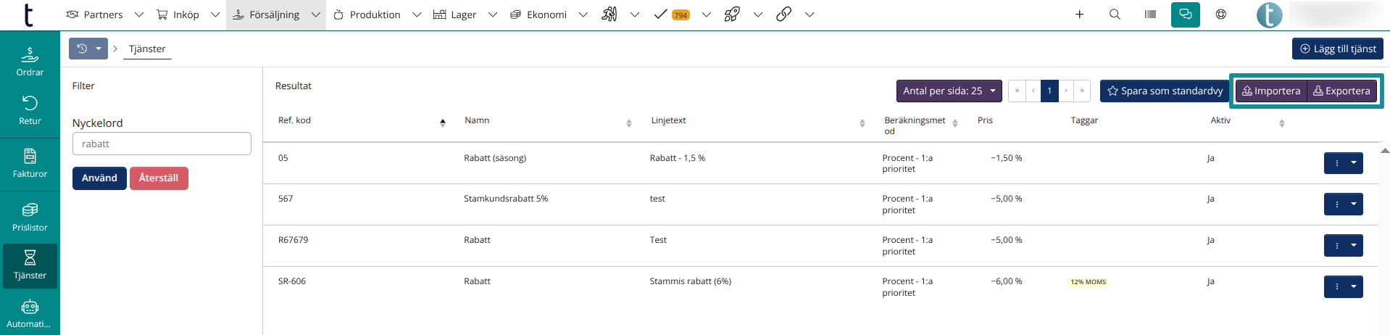Screen dimensions: 1390x335
Task: Open Prislistor from the sidebar
Action: pos(30,217)
